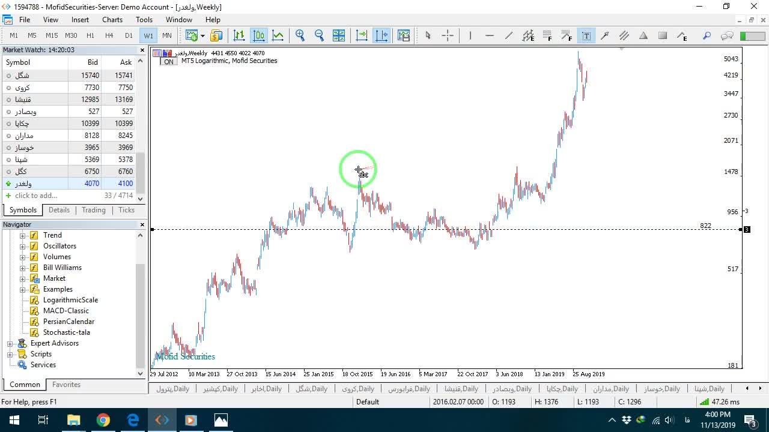
Task: Toggle the chart shift button
Action: coord(381,35)
